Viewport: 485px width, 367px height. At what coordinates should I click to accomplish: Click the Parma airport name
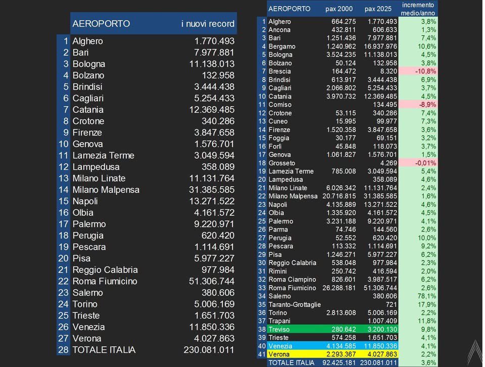click(x=278, y=230)
